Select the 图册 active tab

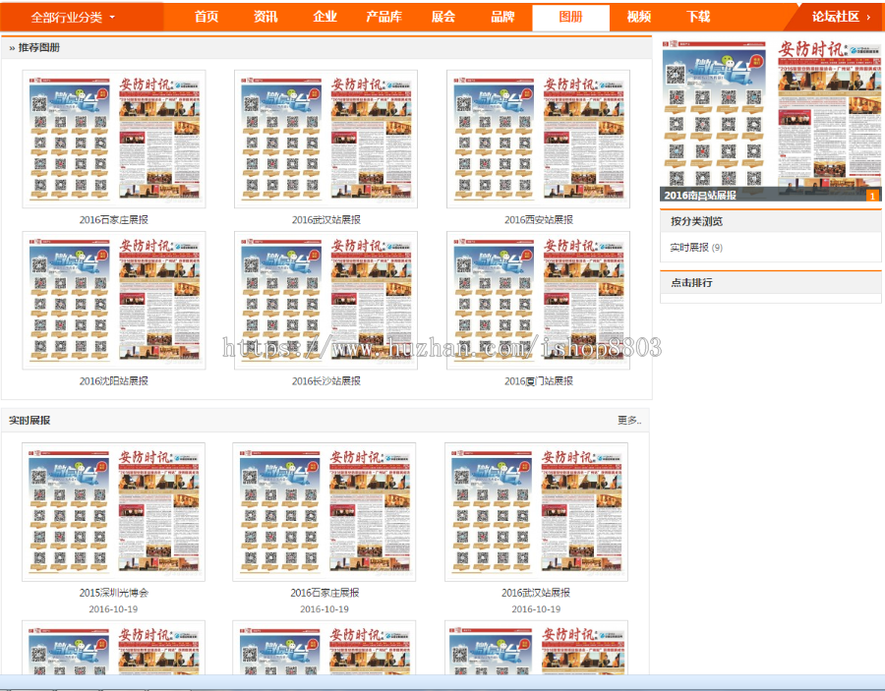click(570, 18)
